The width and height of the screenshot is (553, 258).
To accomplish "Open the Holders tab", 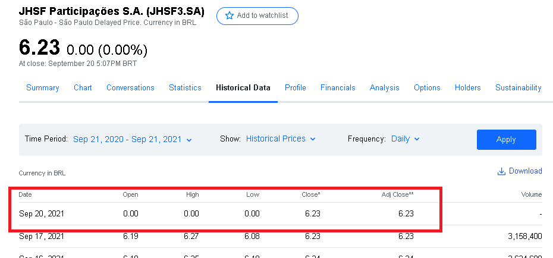I will [x=467, y=88].
